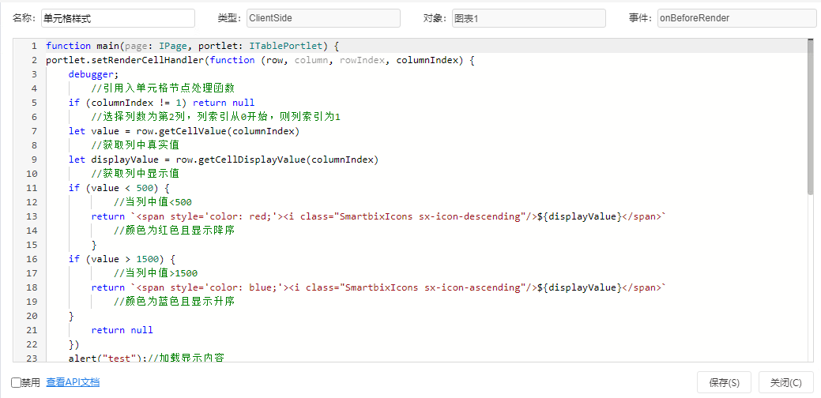
Task: Click the comment '//颜色为红色且显示降序'
Action: pyautogui.click(x=174, y=230)
